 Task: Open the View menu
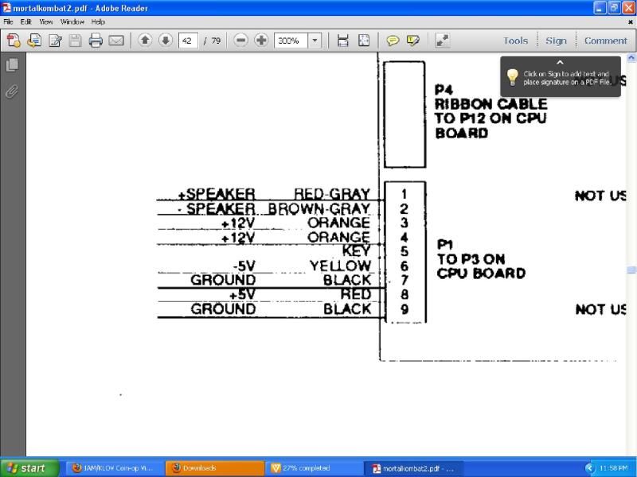click(46, 22)
